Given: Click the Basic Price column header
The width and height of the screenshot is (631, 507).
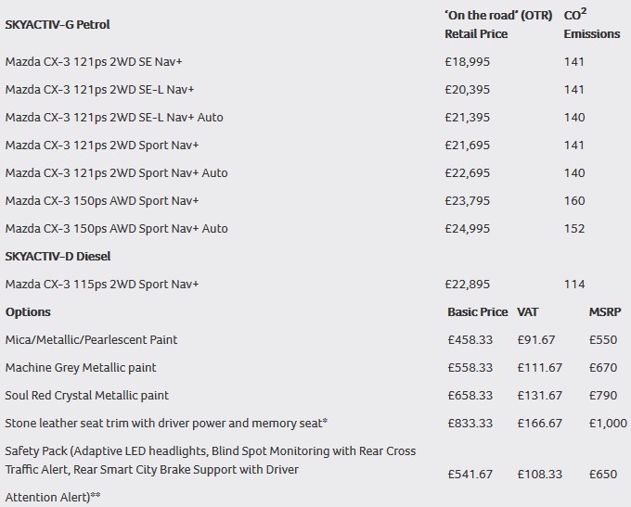Looking at the screenshot, I should tap(477, 312).
